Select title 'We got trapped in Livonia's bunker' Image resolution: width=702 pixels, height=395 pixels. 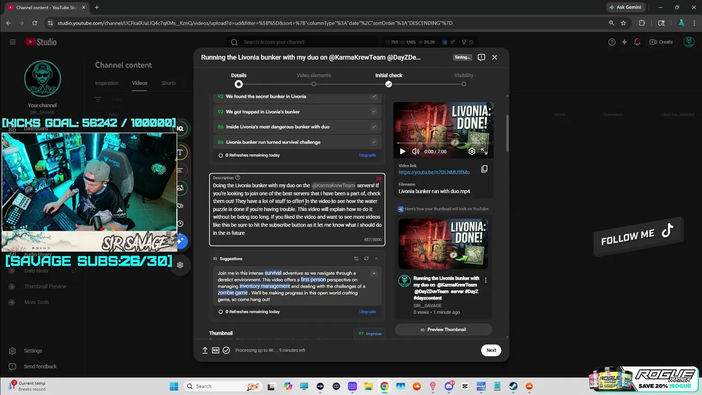click(x=297, y=111)
